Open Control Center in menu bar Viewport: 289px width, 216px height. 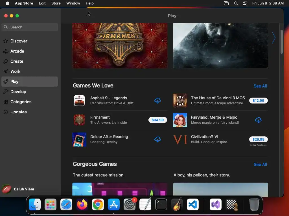[245, 3]
